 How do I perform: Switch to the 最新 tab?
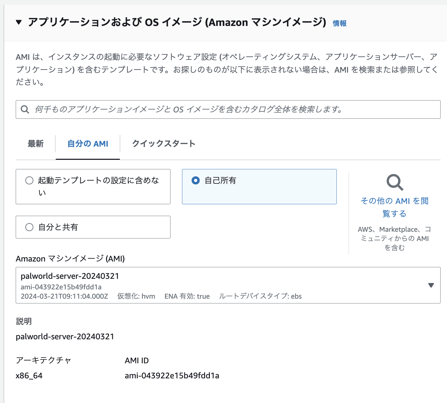[36, 144]
